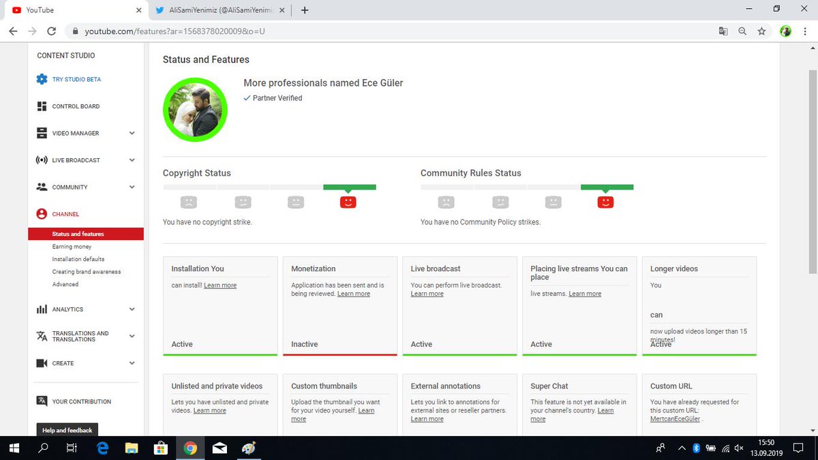This screenshot has width=818, height=460.
Task: Click Learn more in the Monetization card
Action: point(354,294)
